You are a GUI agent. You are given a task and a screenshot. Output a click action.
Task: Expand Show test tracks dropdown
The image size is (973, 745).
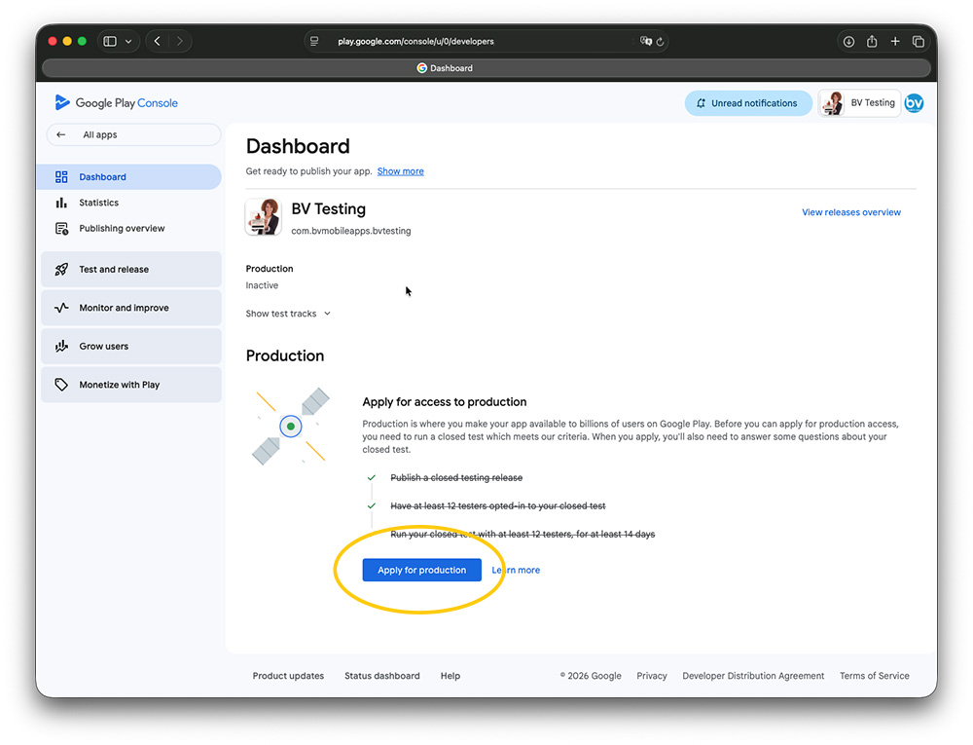point(288,314)
